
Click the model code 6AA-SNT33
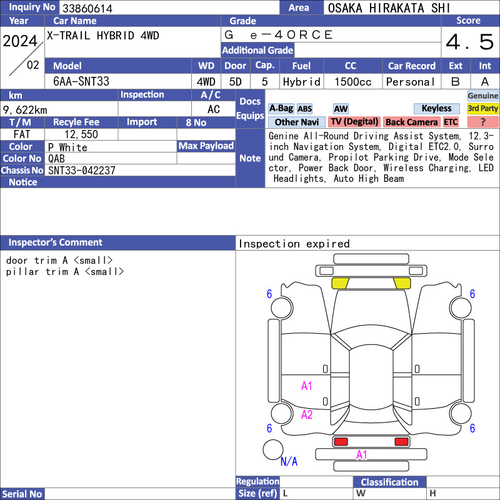coord(81,81)
